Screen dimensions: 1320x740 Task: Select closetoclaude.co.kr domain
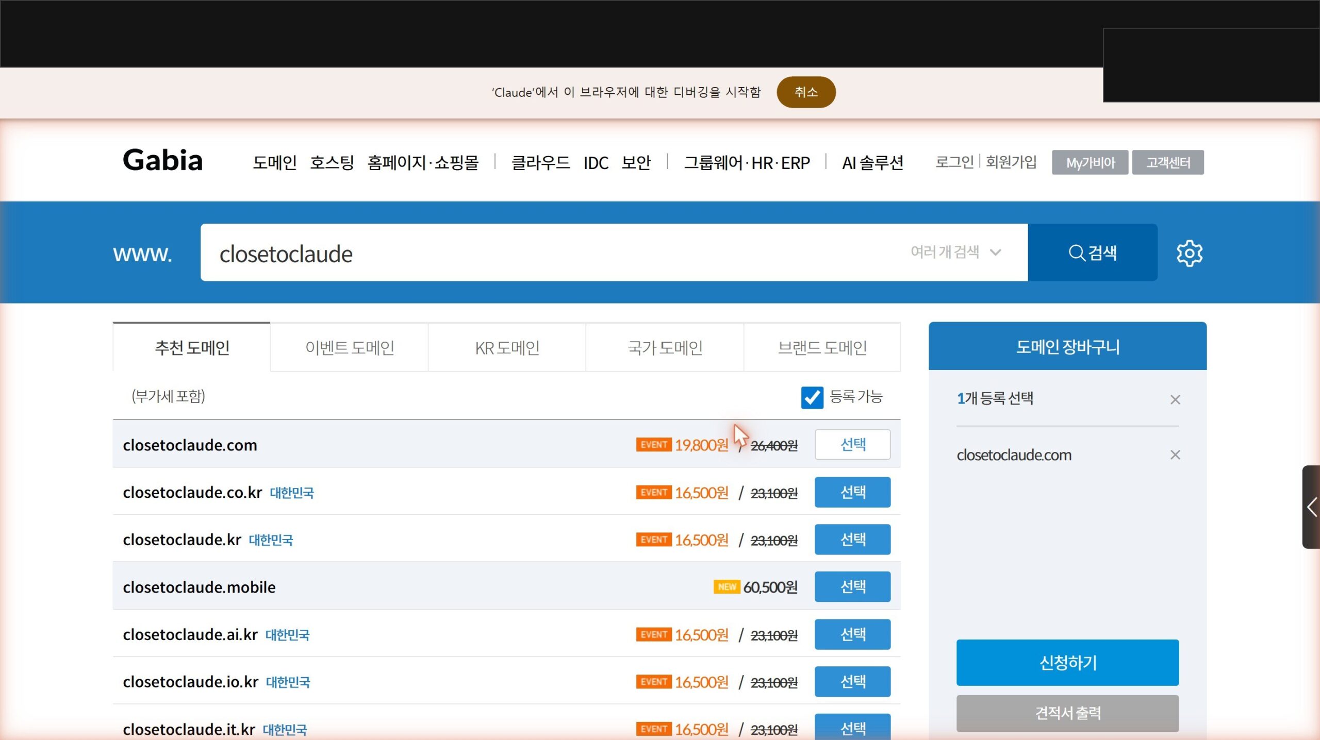pos(852,492)
